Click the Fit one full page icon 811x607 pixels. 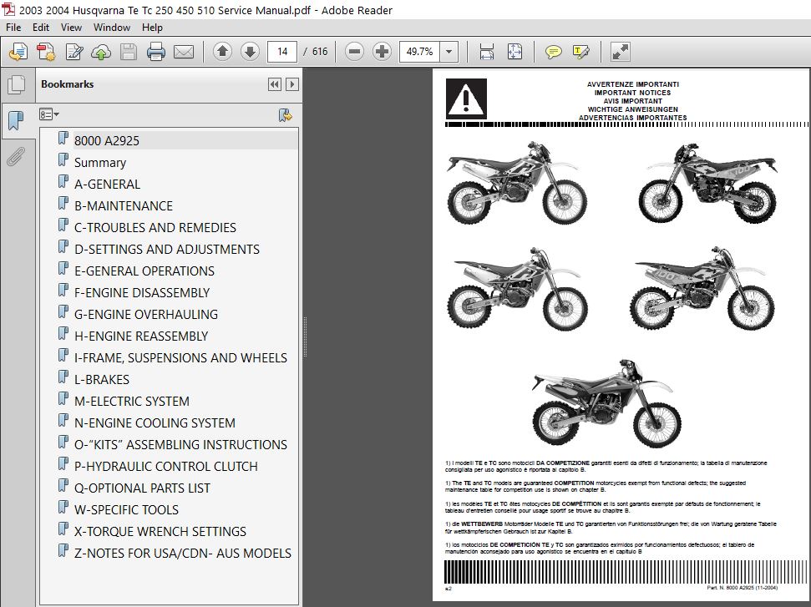514,52
